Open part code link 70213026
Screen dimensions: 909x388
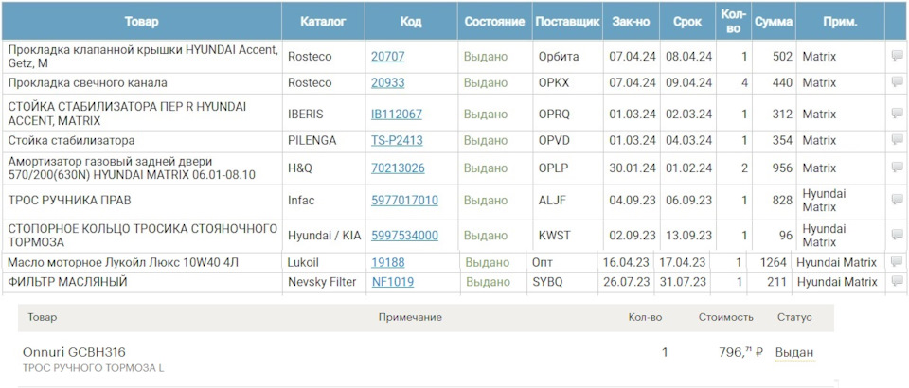pyautogui.click(x=398, y=168)
